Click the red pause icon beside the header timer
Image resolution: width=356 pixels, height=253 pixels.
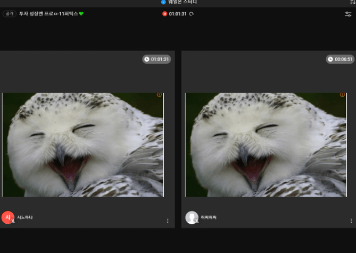[164, 14]
